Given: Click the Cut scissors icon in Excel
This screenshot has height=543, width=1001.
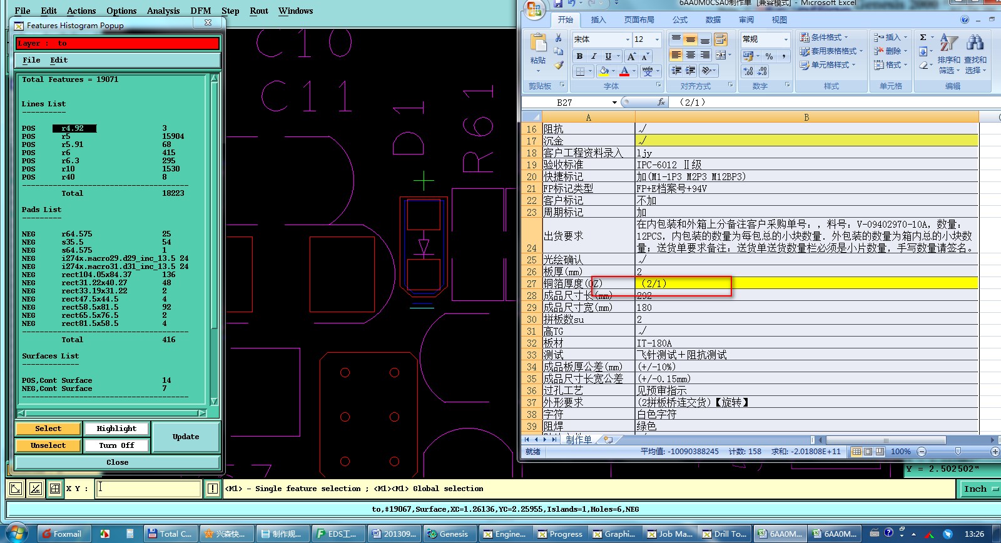Looking at the screenshot, I should pyautogui.click(x=559, y=38).
